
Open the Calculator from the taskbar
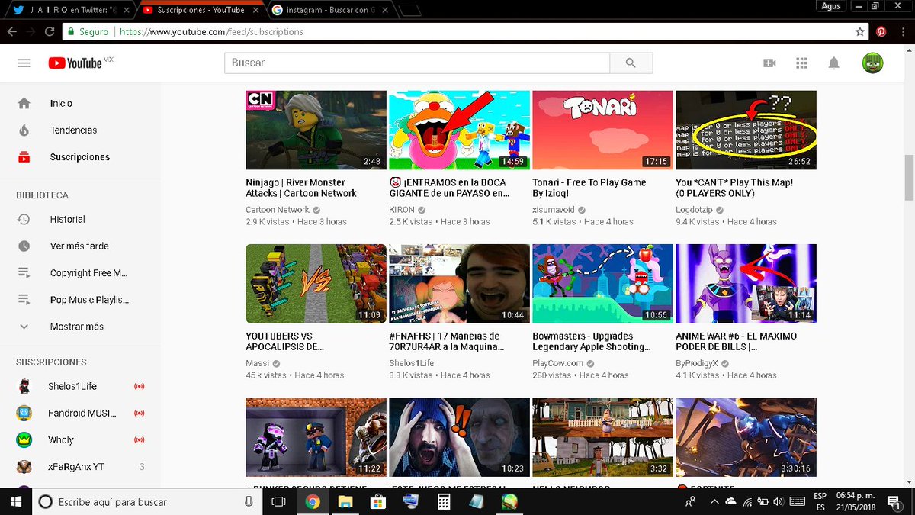[443, 501]
